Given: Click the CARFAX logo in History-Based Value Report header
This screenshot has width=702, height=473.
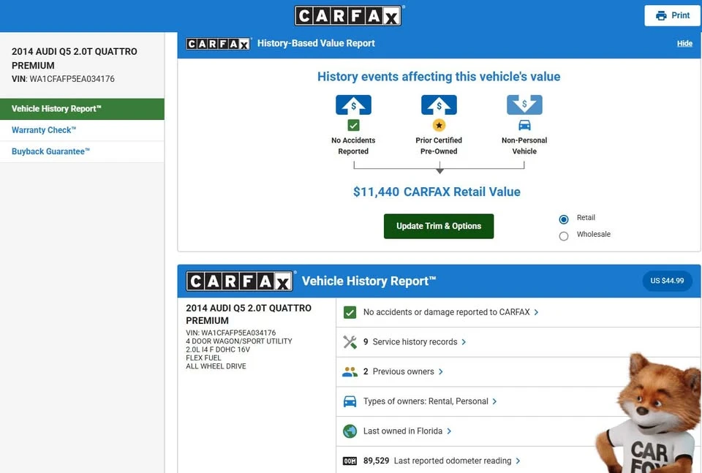Looking at the screenshot, I should 218,43.
